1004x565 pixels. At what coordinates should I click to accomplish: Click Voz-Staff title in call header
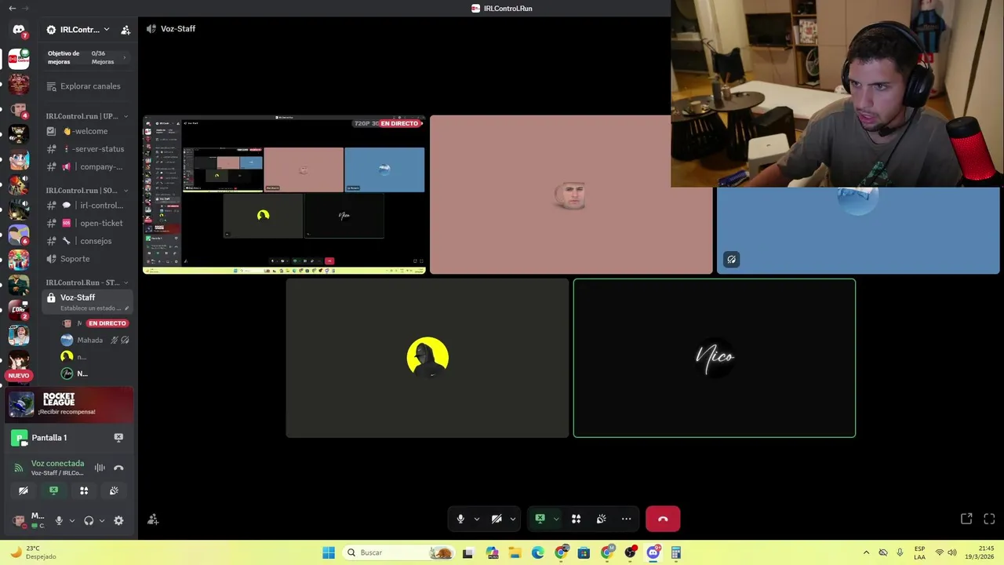pyautogui.click(x=178, y=28)
